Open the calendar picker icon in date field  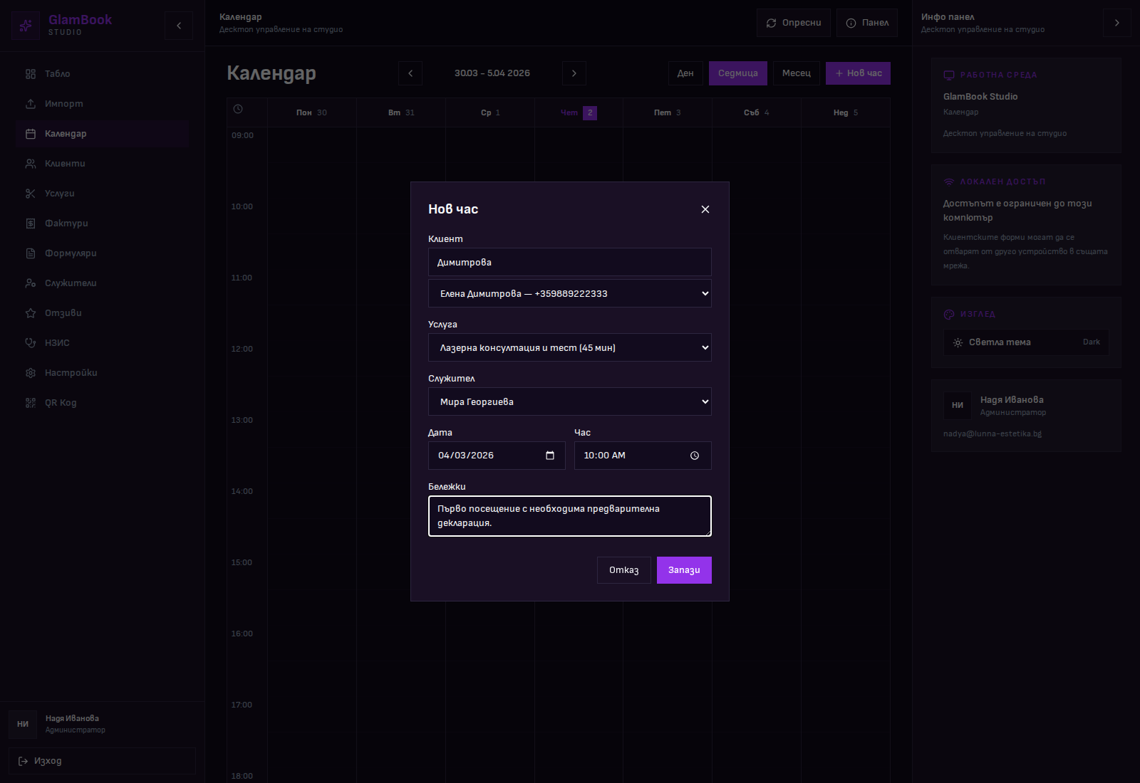(x=549, y=456)
